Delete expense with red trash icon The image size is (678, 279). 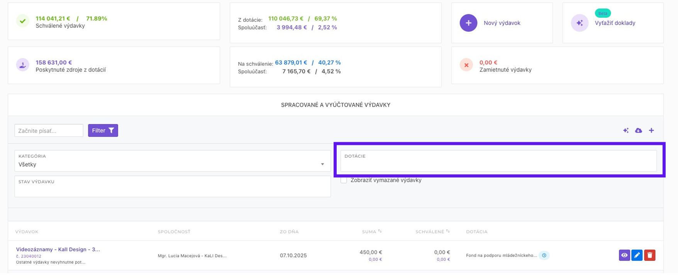click(x=650, y=255)
